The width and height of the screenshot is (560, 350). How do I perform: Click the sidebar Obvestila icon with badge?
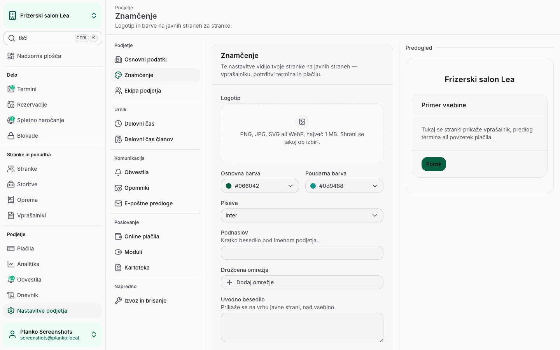11,280
